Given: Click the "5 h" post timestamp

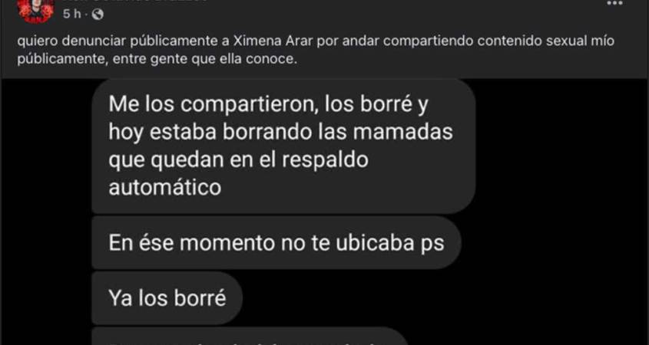Looking at the screenshot, I should pos(71,15).
